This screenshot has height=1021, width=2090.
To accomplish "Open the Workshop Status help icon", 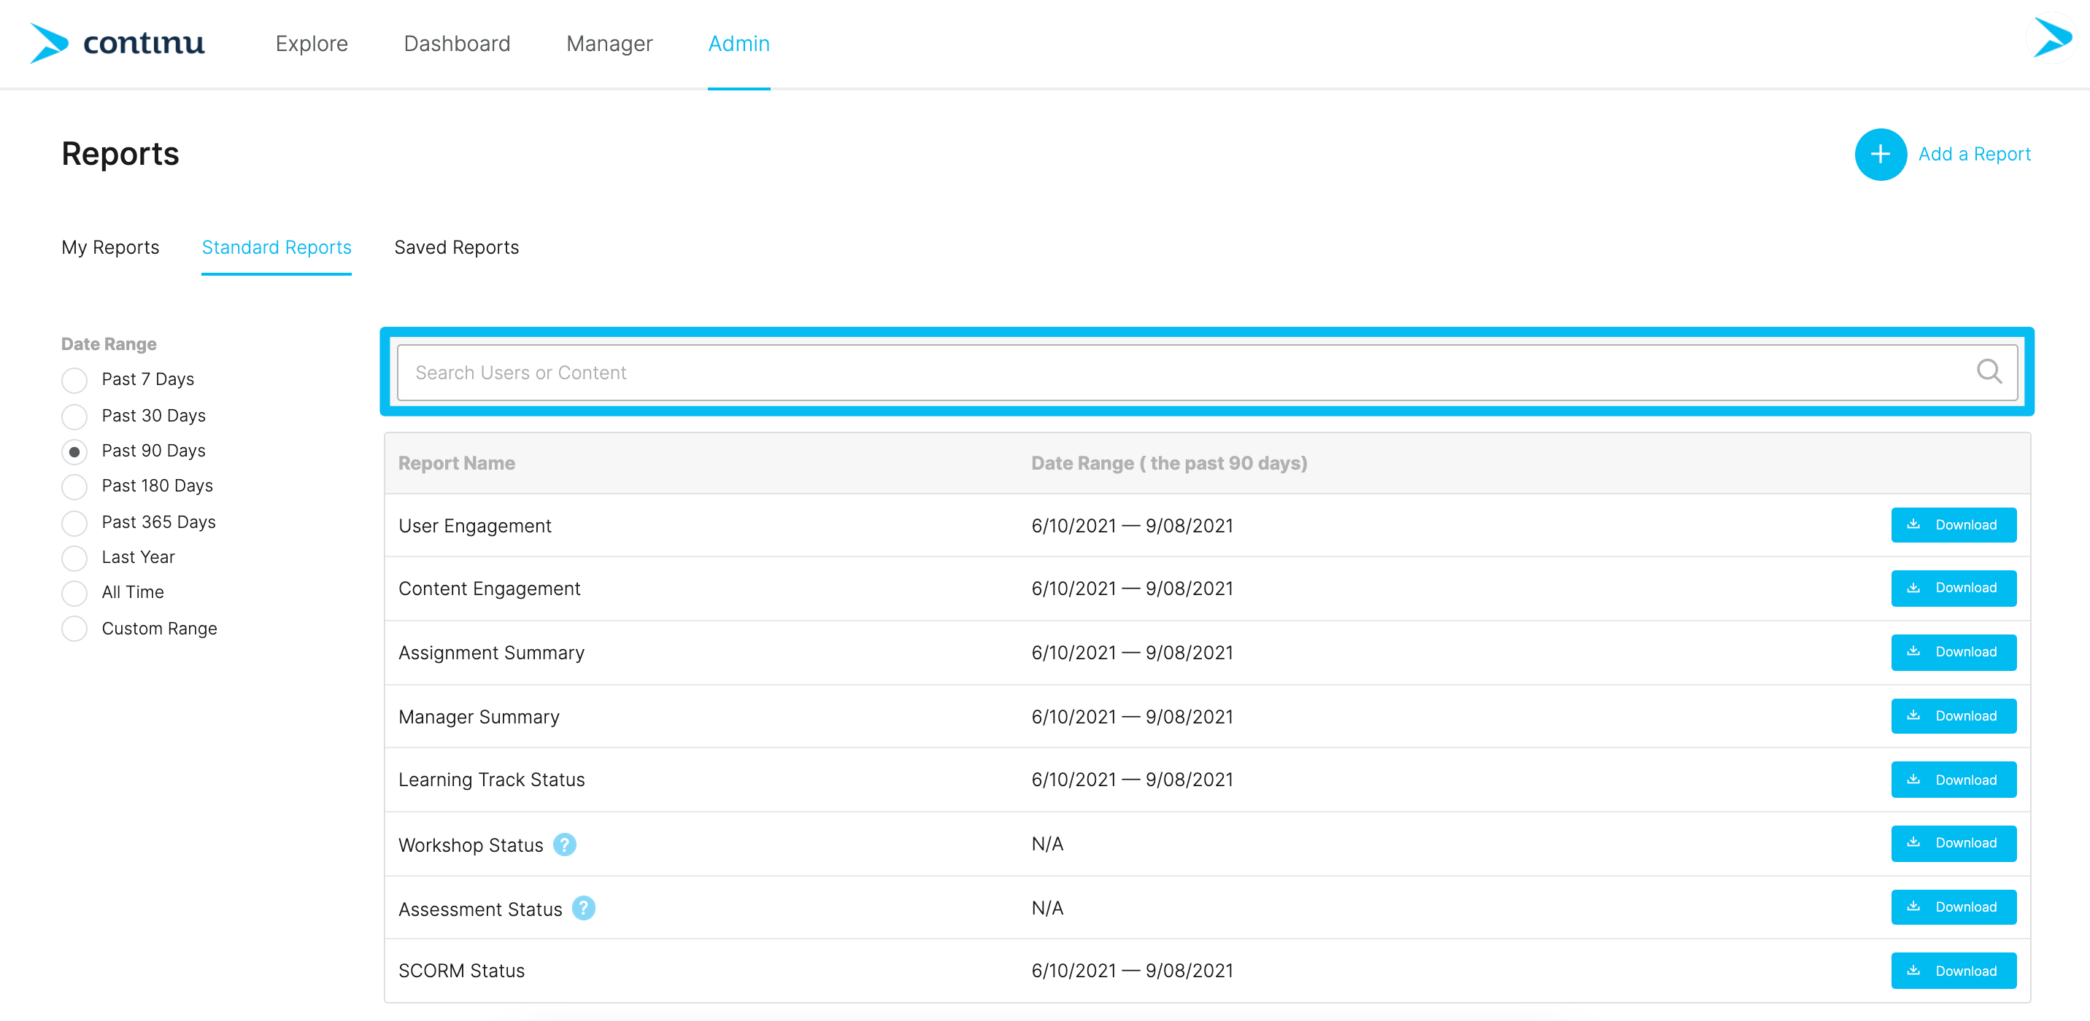I will [x=565, y=845].
